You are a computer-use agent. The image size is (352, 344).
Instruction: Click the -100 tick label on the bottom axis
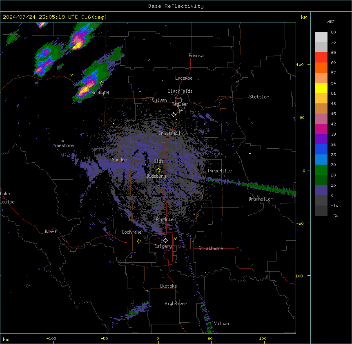tap(51, 338)
